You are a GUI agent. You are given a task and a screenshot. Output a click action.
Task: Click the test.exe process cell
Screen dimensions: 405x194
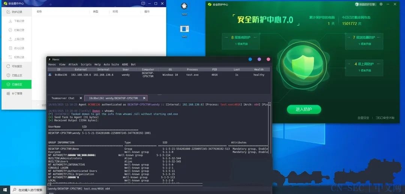pos(192,75)
